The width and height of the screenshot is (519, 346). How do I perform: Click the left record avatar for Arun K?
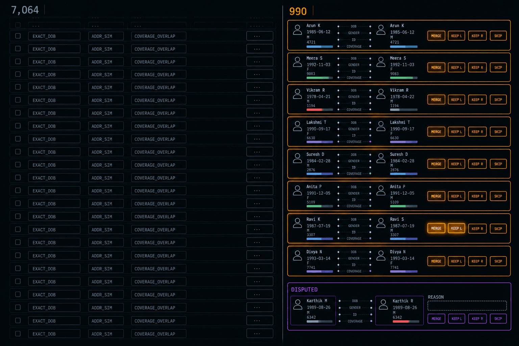point(297,30)
